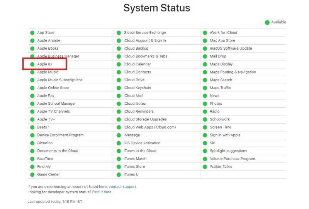Select the Screen Time row
The image size is (309, 209).
coord(243,127)
